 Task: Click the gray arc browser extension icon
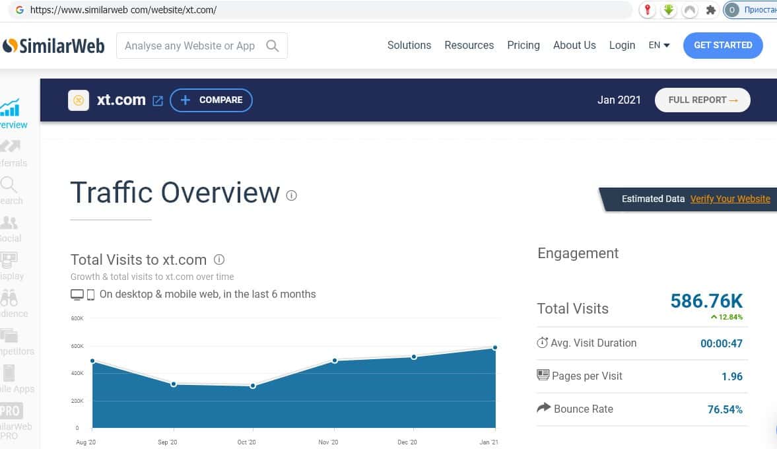(x=690, y=10)
